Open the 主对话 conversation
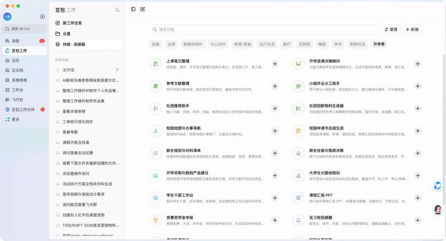 (87, 70)
